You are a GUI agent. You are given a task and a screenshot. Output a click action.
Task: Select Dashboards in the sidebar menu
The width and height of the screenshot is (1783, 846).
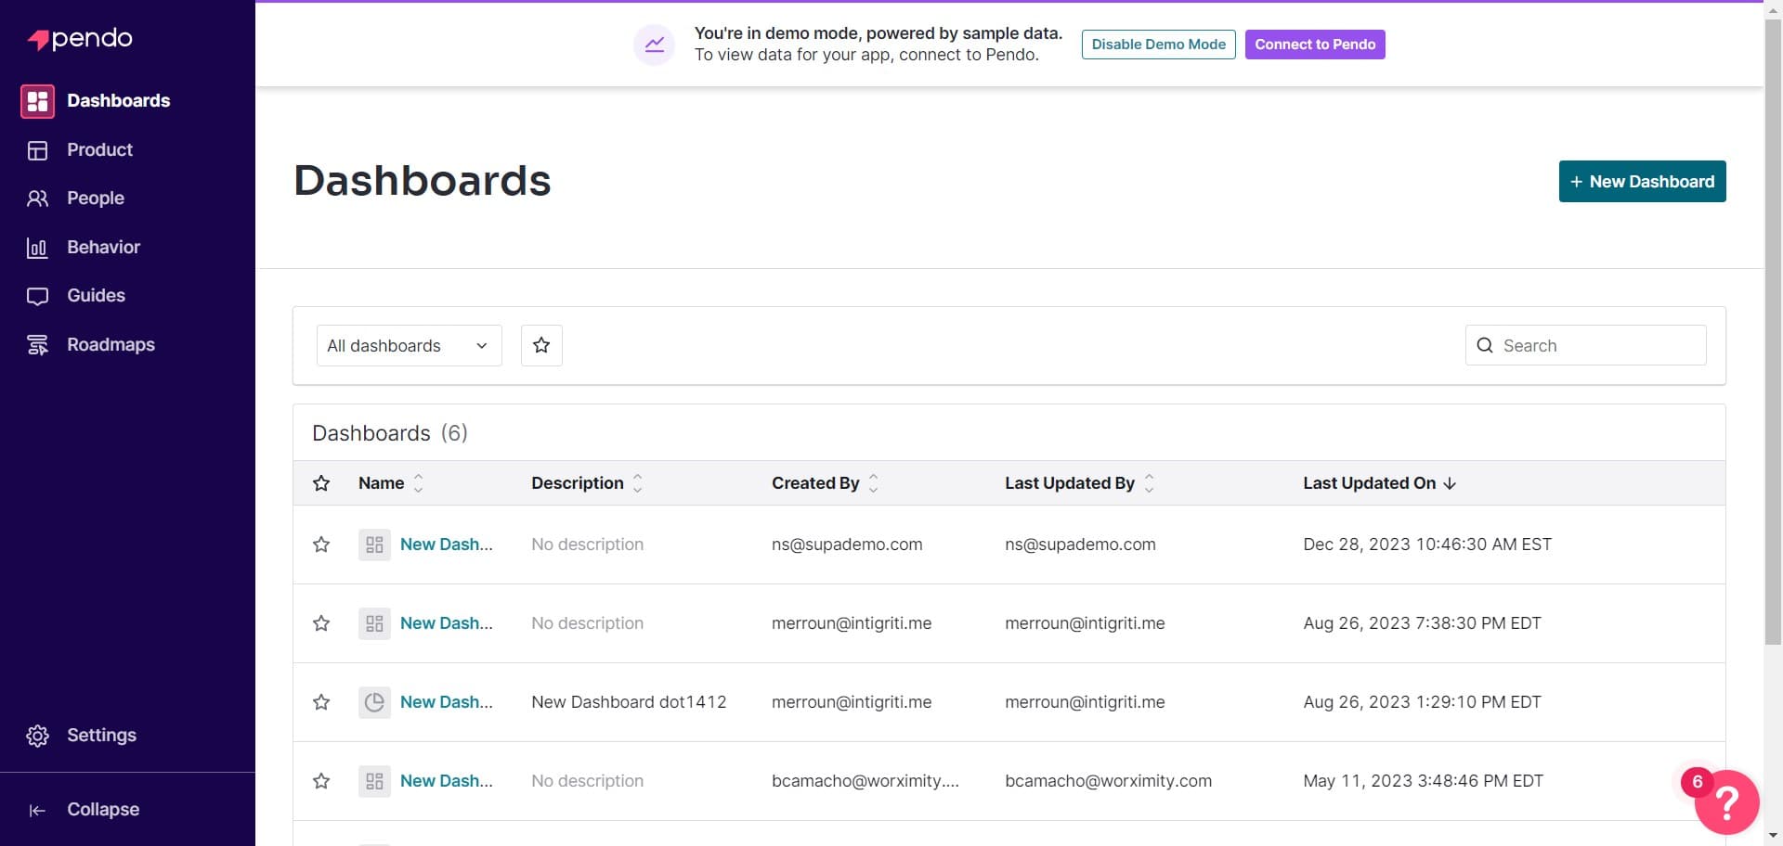(x=119, y=100)
